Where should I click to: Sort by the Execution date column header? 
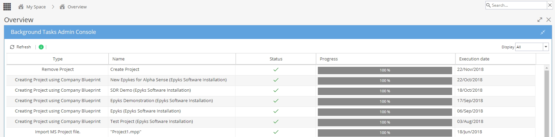[x=496, y=59]
